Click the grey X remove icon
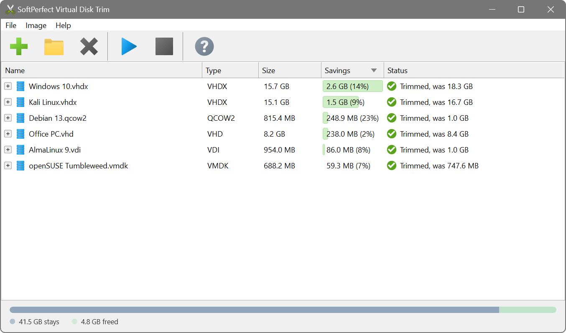This screenshot has height=333, width=566. tap(89, 46)
